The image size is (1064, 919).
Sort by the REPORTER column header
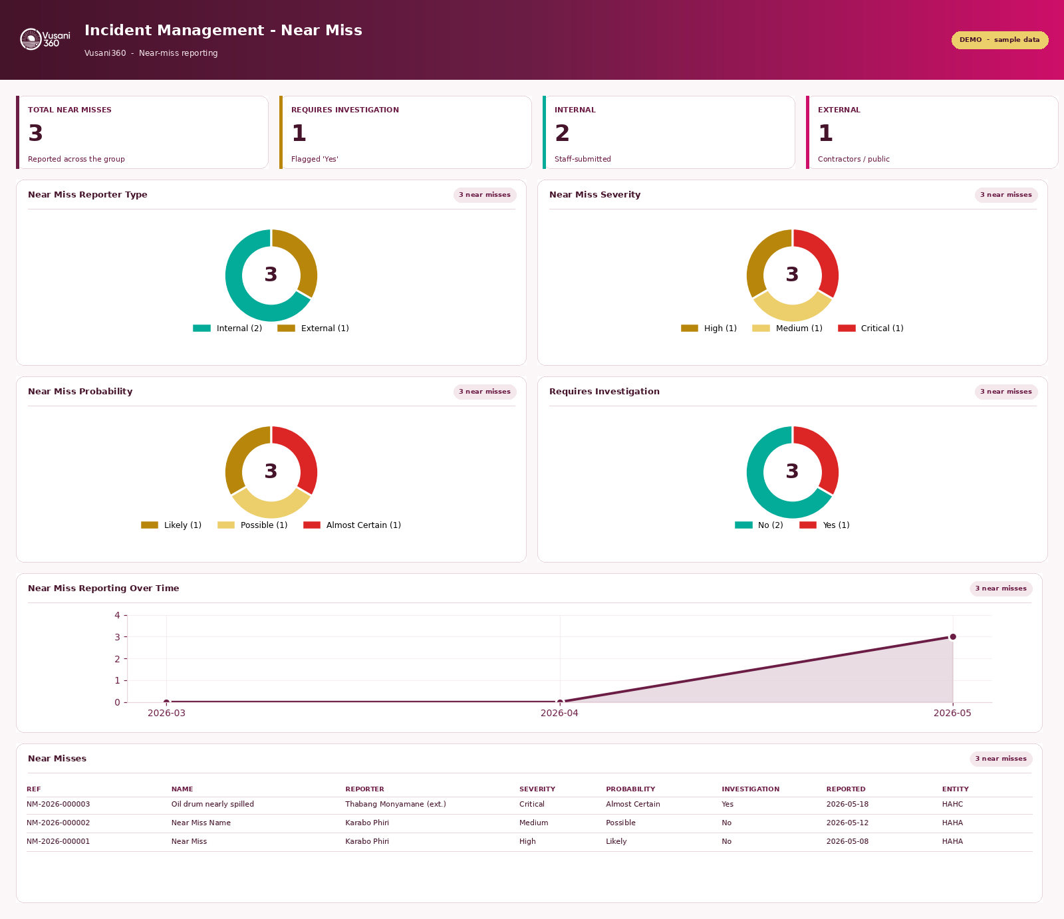(364, 789)
